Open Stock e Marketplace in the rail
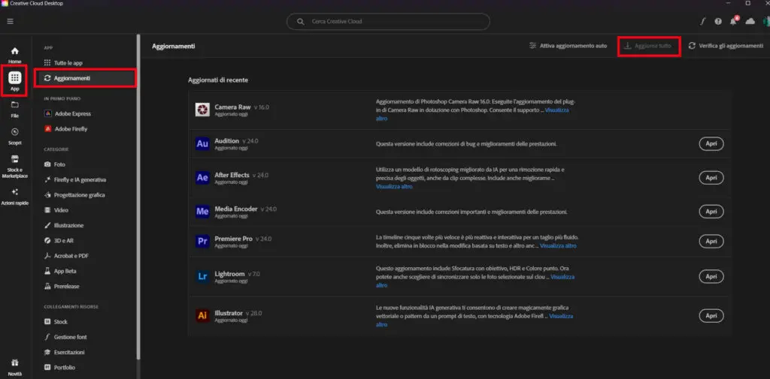Image resolution: width=770 pixels, height=379 pixels. (15, 167)
